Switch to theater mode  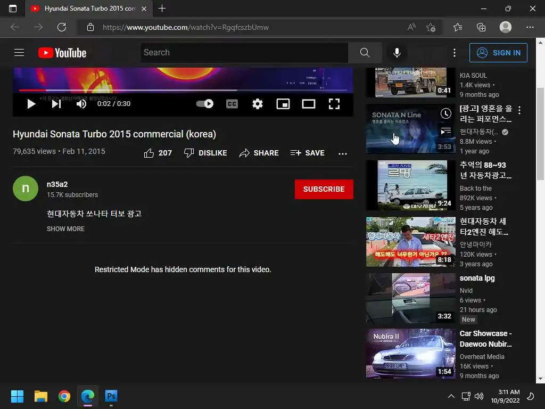coord(309,104)
